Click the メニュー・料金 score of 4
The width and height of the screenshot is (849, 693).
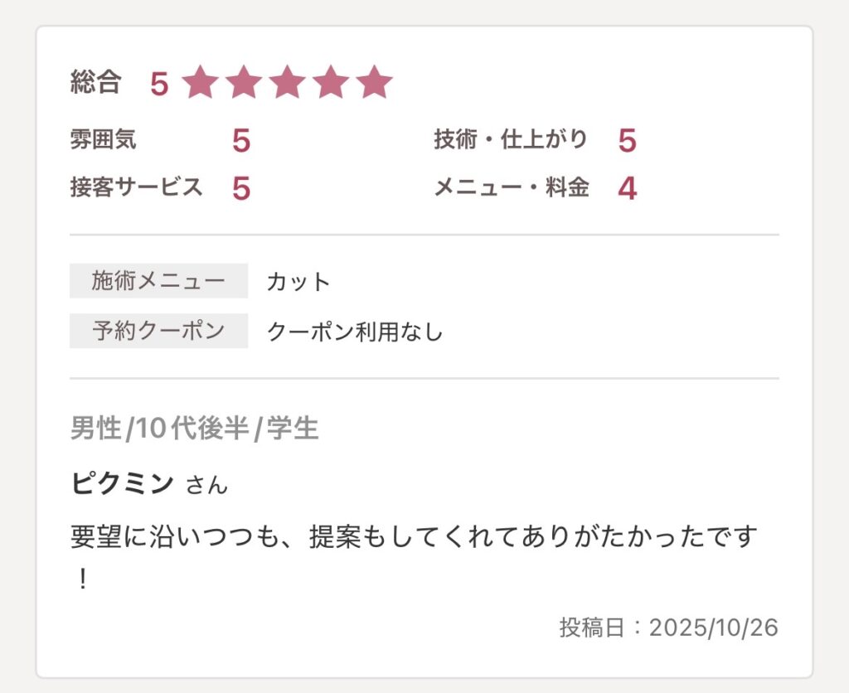point(627,189)
